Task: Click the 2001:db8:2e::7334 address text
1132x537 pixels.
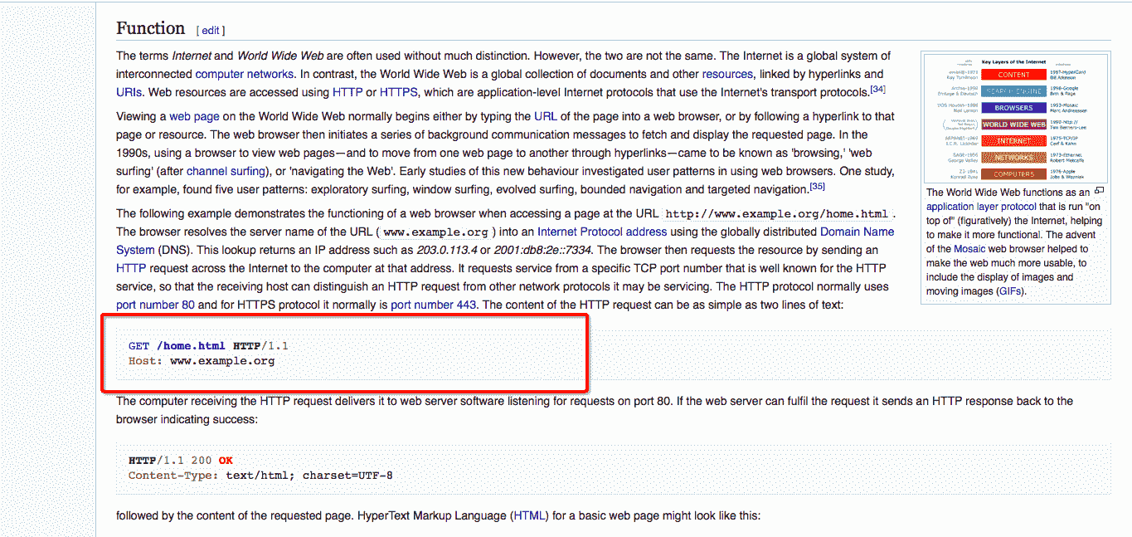Action: click(543, 250)
